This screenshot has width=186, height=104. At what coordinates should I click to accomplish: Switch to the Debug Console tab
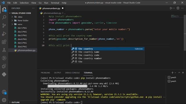pyautogui.click(x=72, y=73)
